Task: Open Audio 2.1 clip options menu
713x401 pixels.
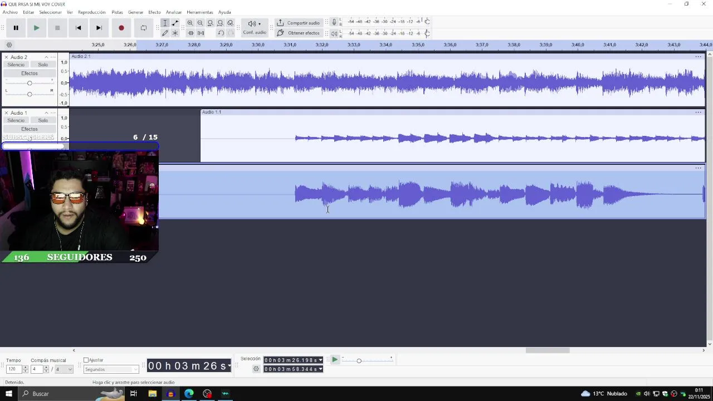Action: (x=698, y=57)
